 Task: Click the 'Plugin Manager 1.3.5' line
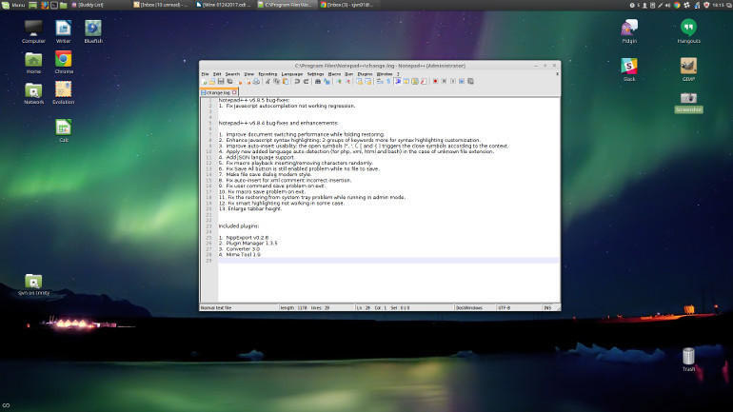point(248,244)
